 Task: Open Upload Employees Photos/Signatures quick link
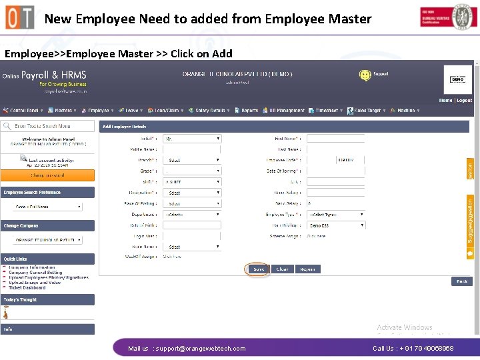(49, 277)
